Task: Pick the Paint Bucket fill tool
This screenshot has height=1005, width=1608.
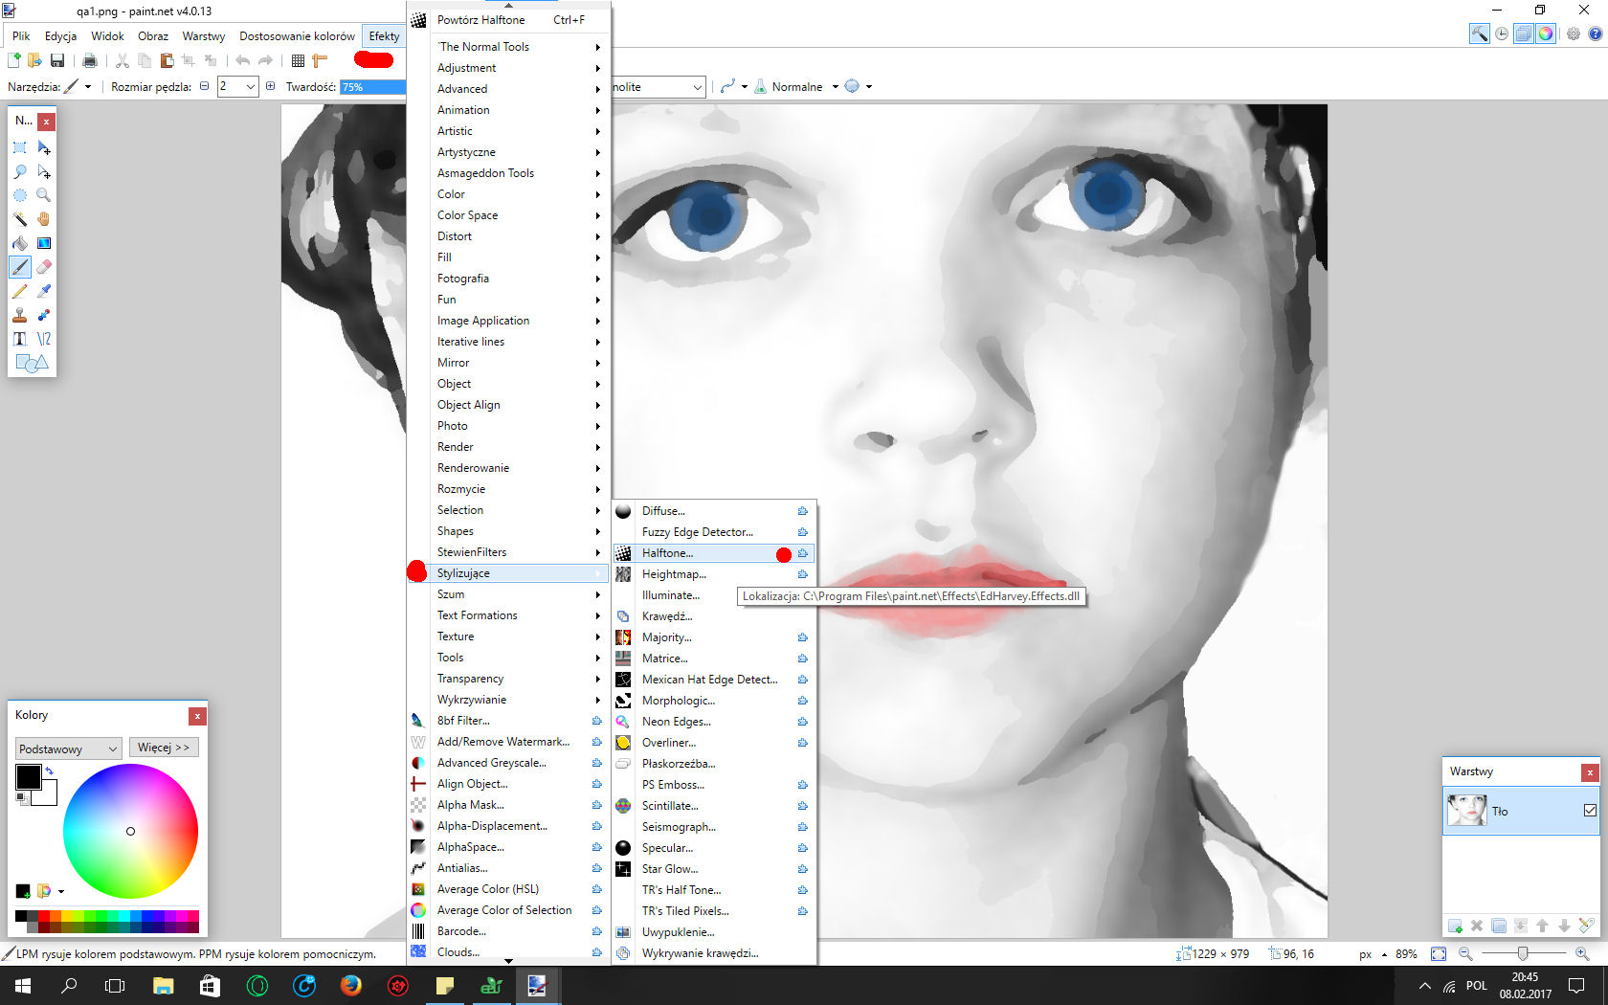Action: pos(20,243)
